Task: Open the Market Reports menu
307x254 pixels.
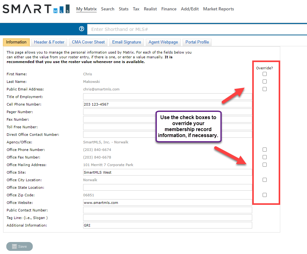Action: pyautogui.click(x=219, y=9)
